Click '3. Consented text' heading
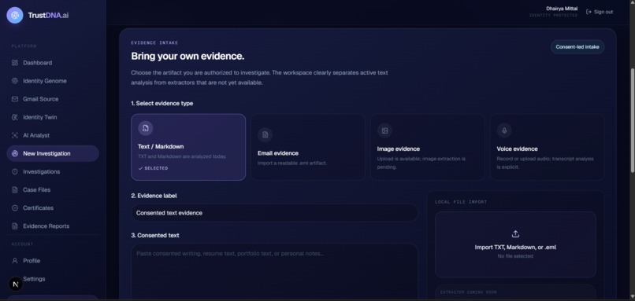635x301 pixels. (155, 235)
